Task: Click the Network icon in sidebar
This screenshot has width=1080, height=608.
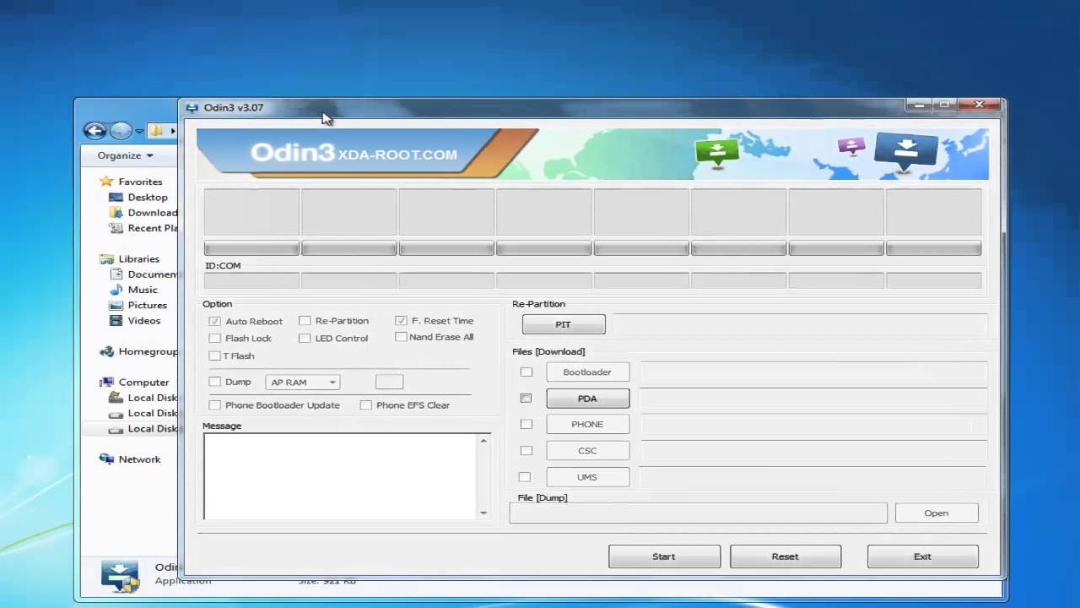Action: 106,459
